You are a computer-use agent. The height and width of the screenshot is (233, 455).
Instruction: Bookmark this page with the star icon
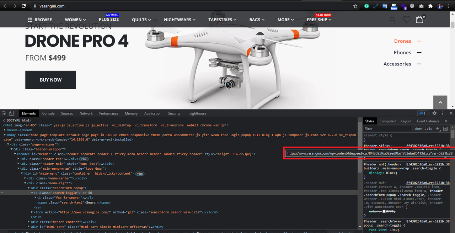[355, 6]
